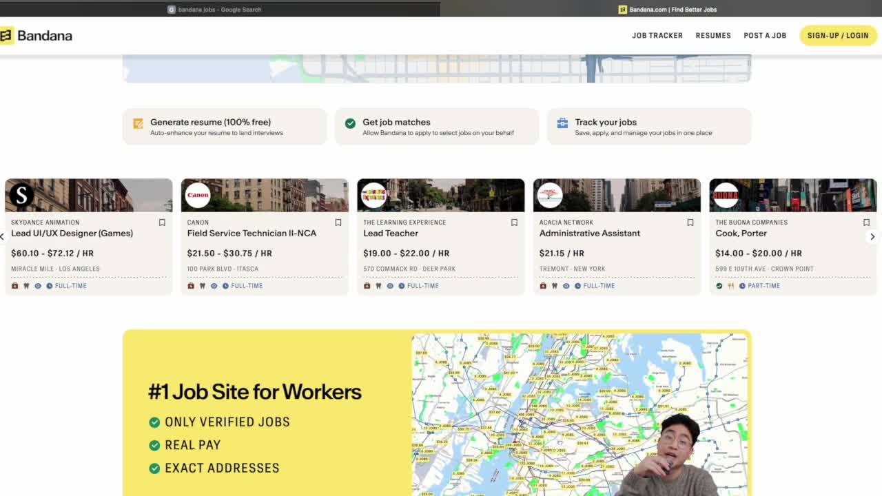Show next job cards with right arrow
The image size is (882, 496).
(872, 236)
